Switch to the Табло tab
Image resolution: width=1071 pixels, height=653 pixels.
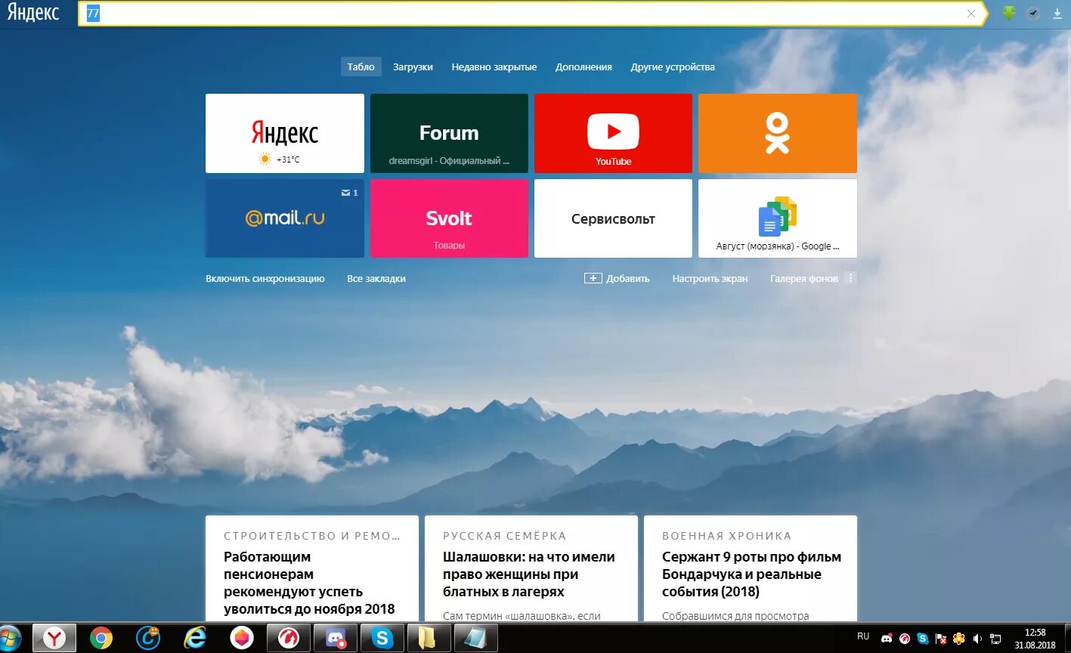tap(361, 67)
